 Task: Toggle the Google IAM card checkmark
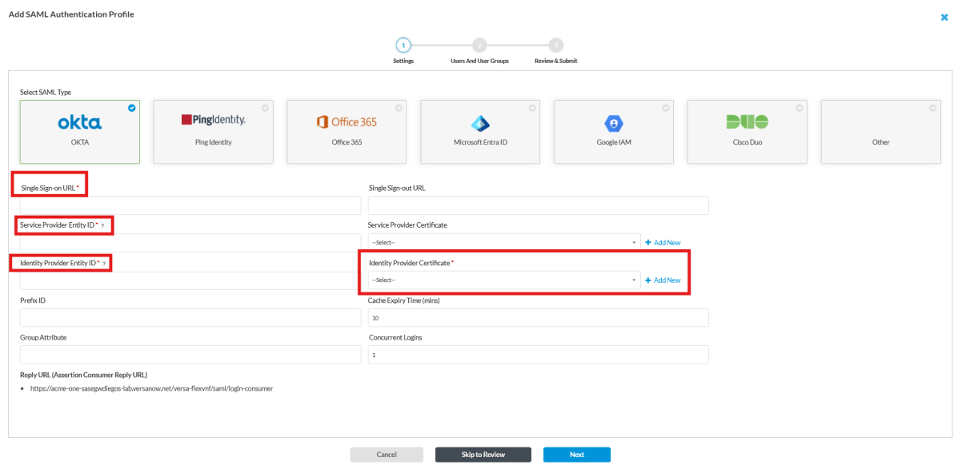pyautogui.click(x=666, y=107)
